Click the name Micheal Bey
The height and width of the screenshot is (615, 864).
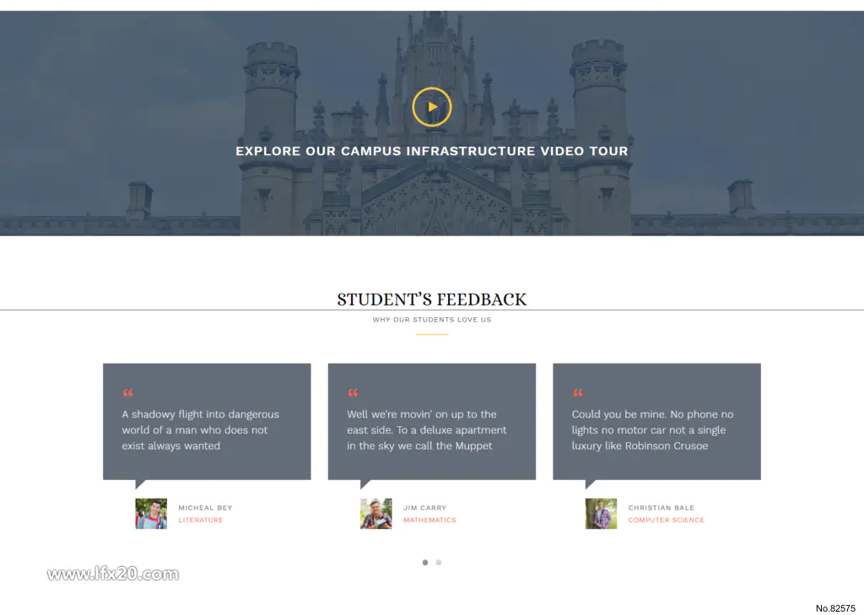coord(205,508)
